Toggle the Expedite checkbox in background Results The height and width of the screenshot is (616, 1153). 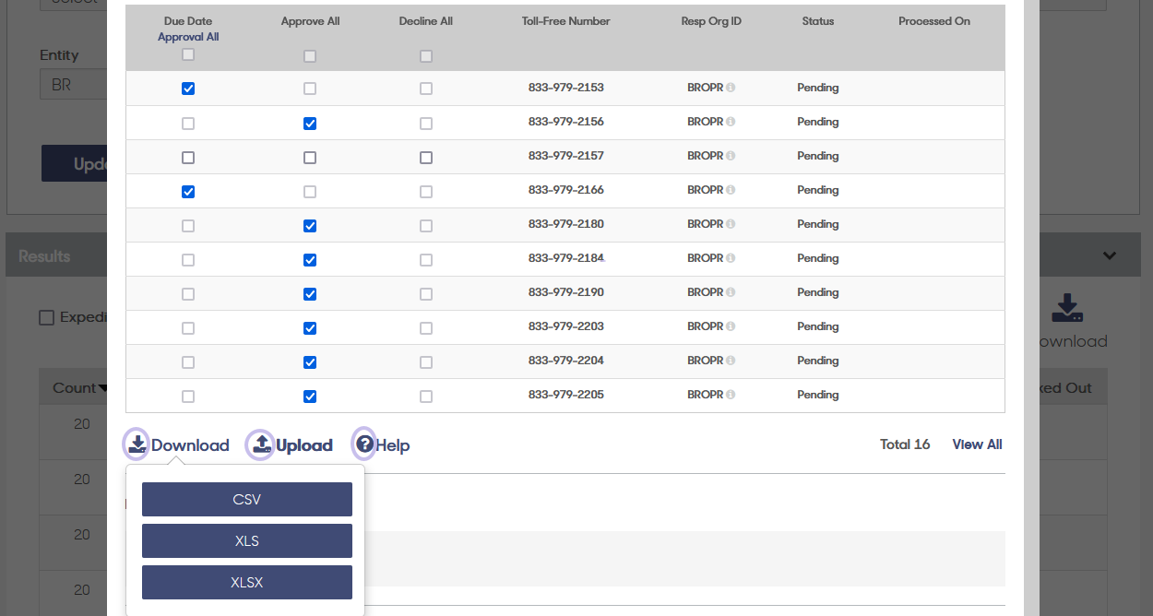point(46,317)
